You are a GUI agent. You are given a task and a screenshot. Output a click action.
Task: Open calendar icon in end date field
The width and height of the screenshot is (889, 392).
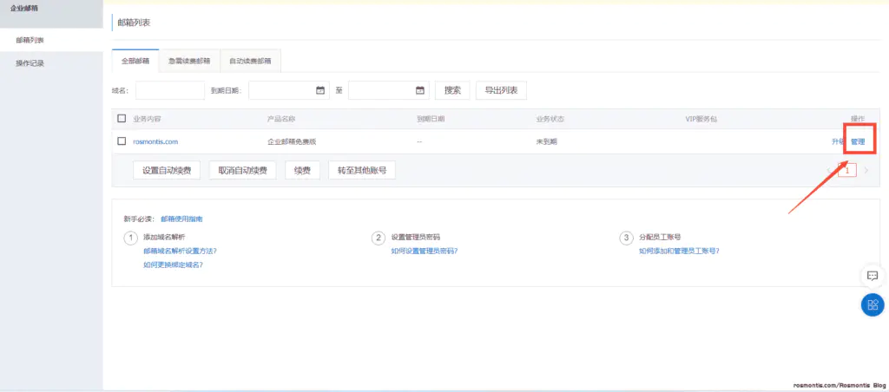pyautogui.click(x=419, y=90)
